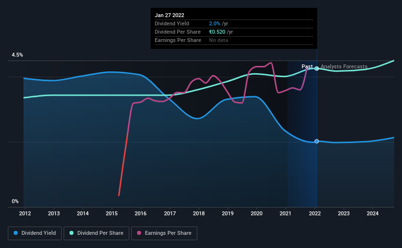The height and width of the screenshot is (248, 402).
Task: Click the 2016 x-axis label
Action: (141, 213)
